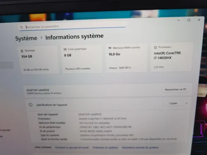Go back to the Système breadcrumb
The width and height of the screenshot is (207, 155).
26,38
